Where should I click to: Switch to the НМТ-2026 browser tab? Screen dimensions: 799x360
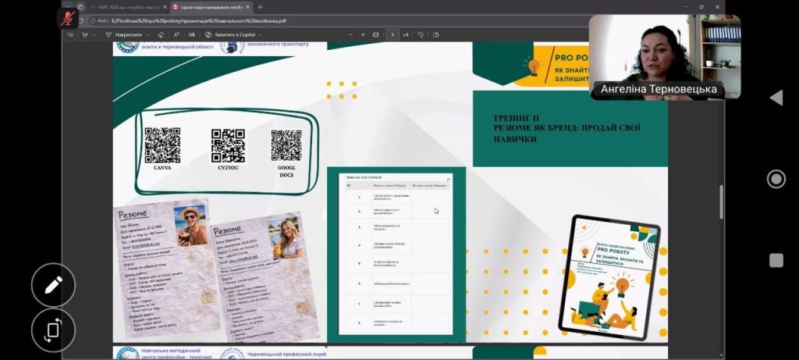click(129, 7)
